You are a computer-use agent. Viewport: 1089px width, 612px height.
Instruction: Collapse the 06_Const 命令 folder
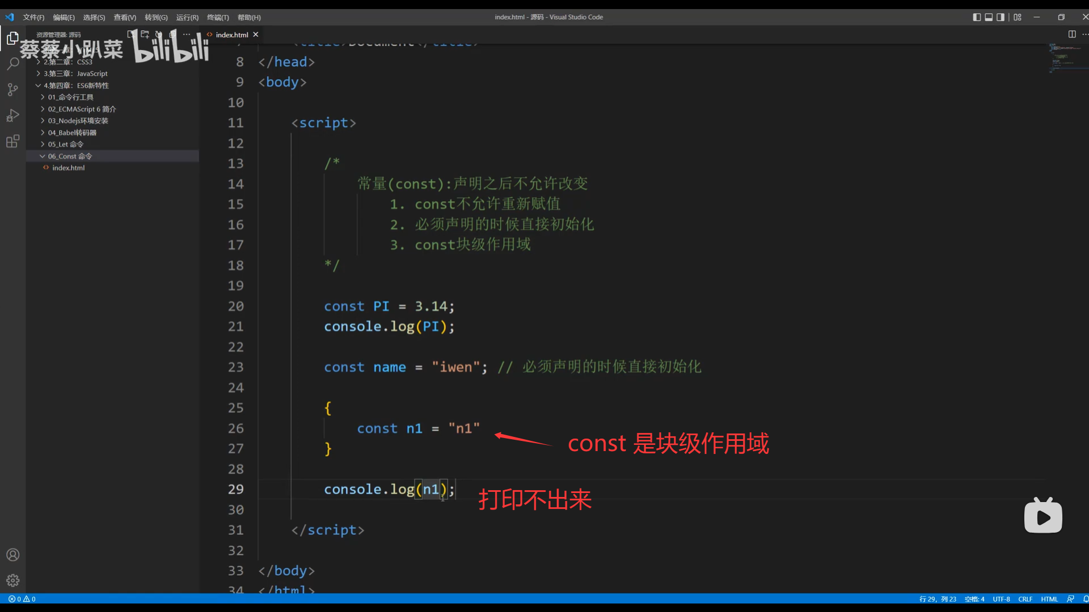(x=69, y=156)
